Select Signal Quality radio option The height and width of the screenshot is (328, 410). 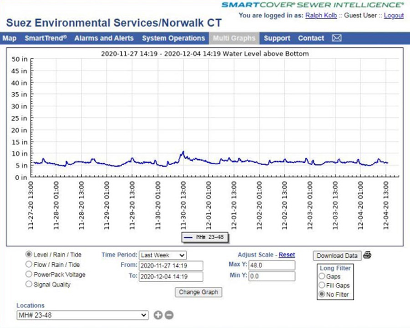[x=29, y=284]
